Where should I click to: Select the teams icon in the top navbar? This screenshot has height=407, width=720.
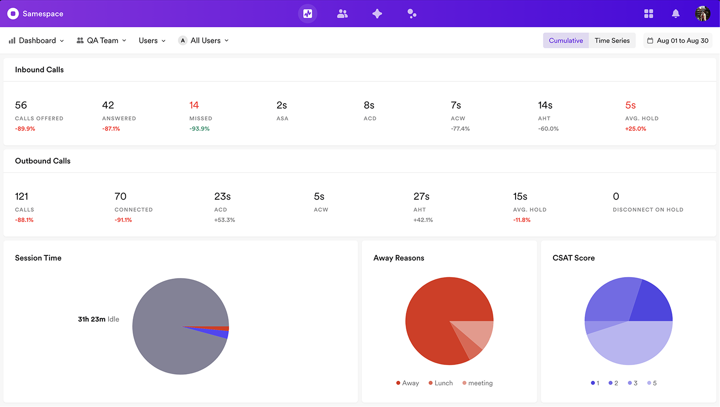342,14
